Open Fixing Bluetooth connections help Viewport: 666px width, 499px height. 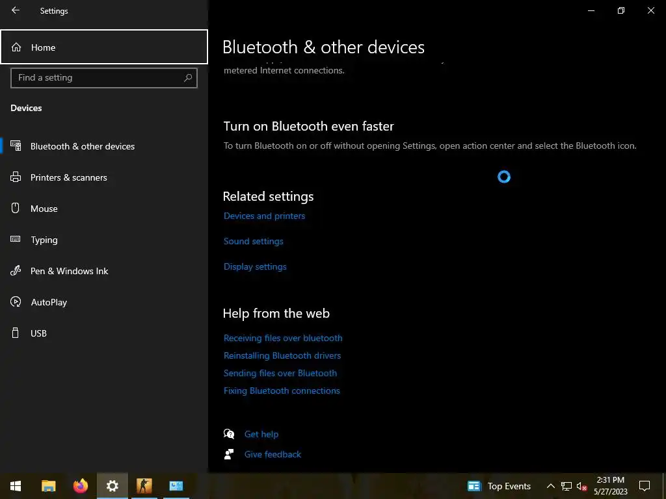point(282,390)
